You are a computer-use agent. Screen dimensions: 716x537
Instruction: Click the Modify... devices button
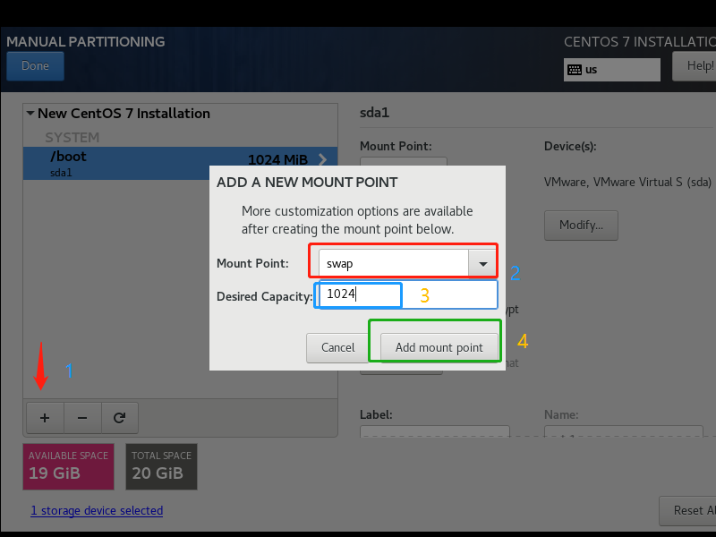tap(581, 226)
